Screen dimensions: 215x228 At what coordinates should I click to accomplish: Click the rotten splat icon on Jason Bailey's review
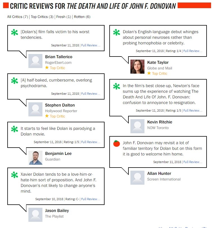(x=15, y=175)
